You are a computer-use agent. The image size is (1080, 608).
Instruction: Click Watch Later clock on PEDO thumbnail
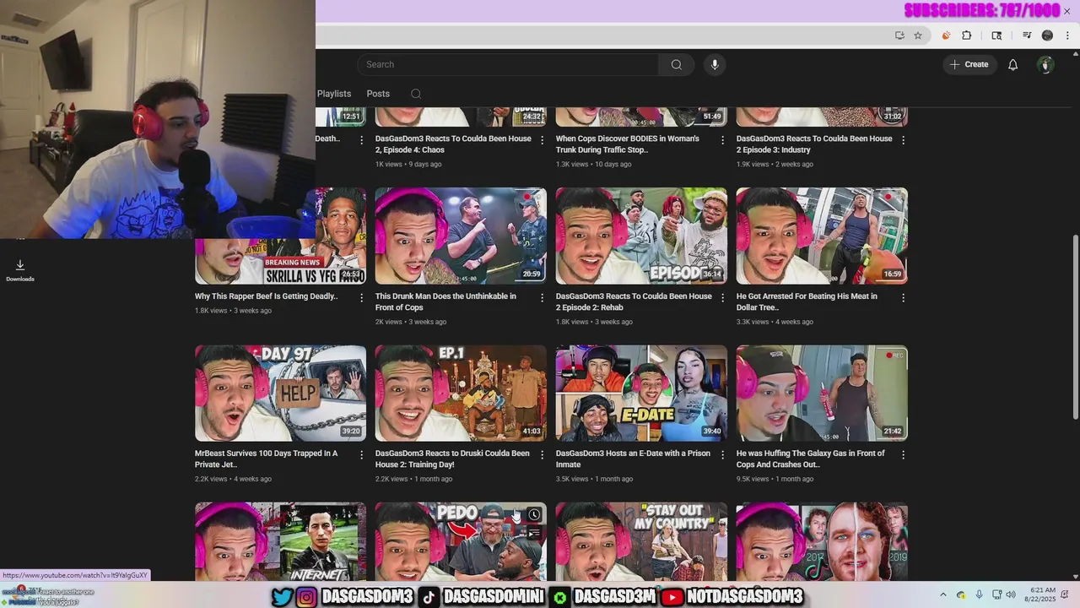[x=534, y=515]
